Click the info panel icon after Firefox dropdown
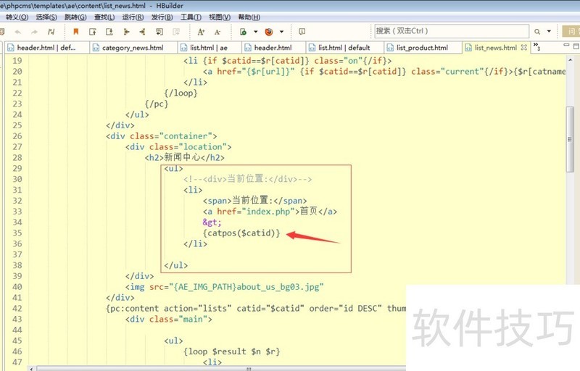The height and width of the screenshot is (371, 580). (302, 32)
